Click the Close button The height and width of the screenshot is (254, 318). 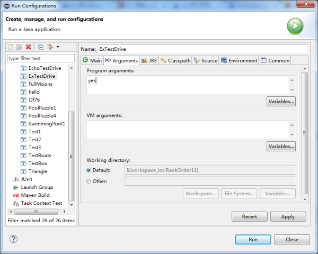(x=292, y=239)
